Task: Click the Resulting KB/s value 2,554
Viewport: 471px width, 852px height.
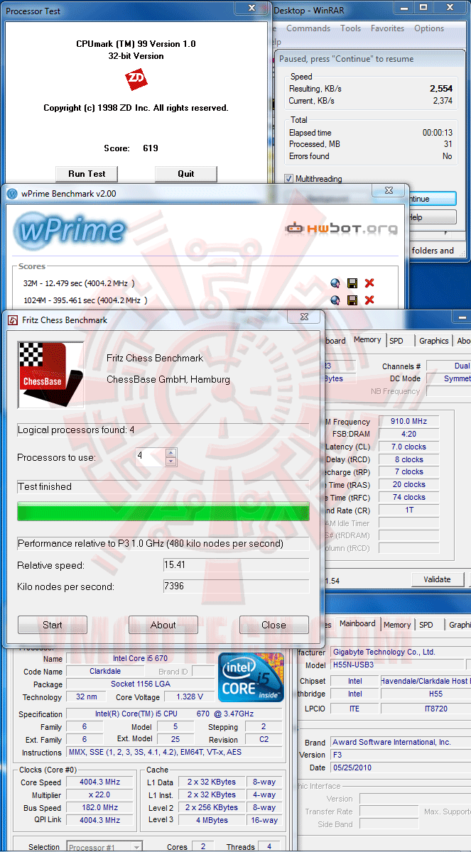Action: [x=440, y=89]
